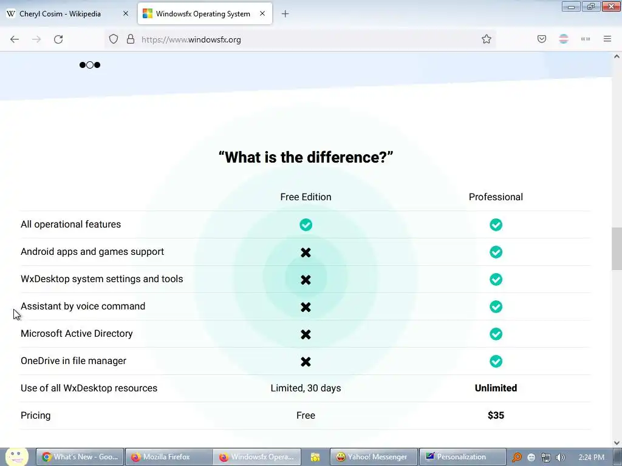Click Free Edition cross for WxDesktop system settings
This screenshot has height=466, width=622.
[x=306, y=280]
